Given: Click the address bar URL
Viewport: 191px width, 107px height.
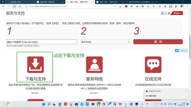Looking at the screenshot, I should click(x=48, y=6).
